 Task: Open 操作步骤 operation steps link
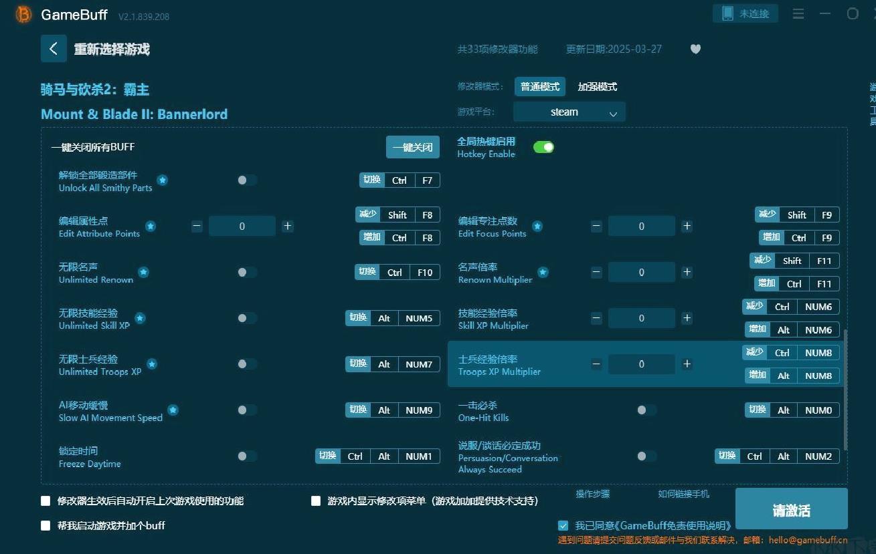593,495
